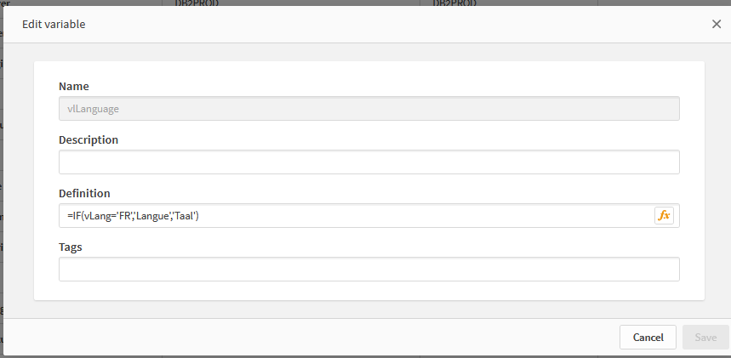Image resolution: width=731 pixels, height=358 pixels.
Task: Open the expression editor fx icon
Action: click(664, 216)
